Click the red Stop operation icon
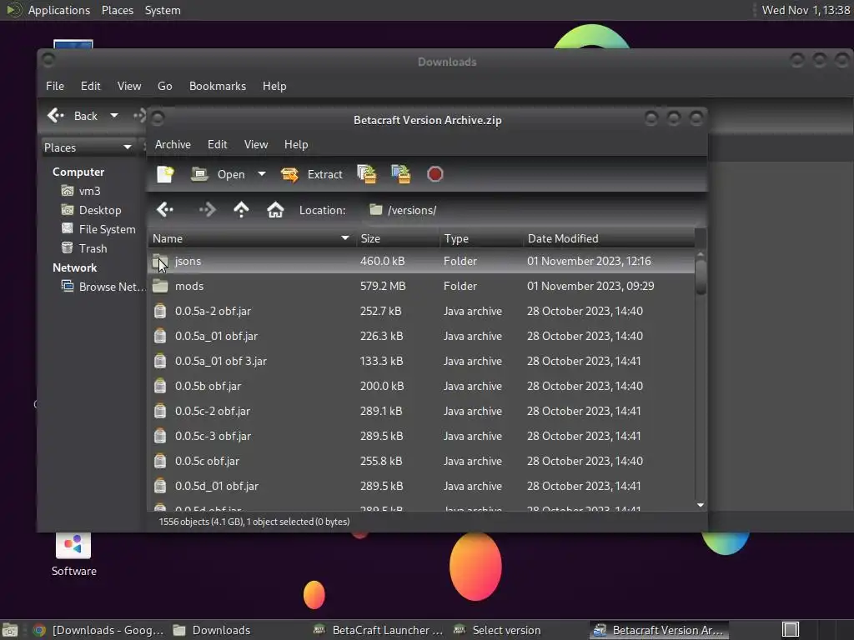Screen dimensions: 854x640 (435, 174)
